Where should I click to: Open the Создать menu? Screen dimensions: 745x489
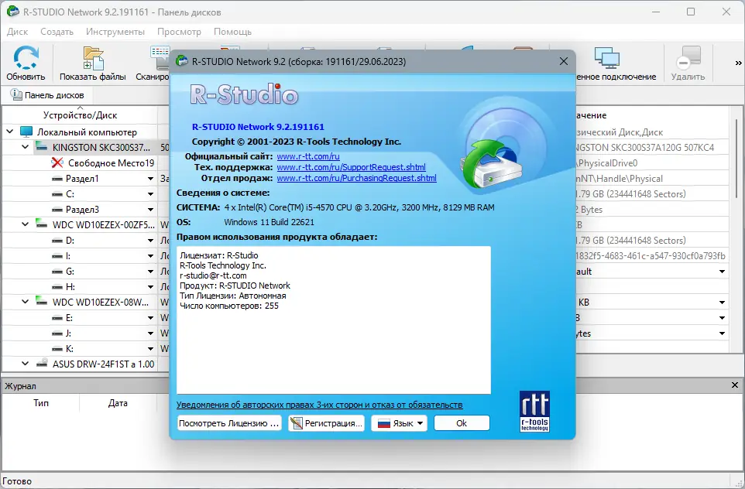(x=57, y=31)
